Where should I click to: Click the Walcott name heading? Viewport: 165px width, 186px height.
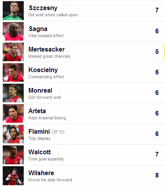pos(40,152)
